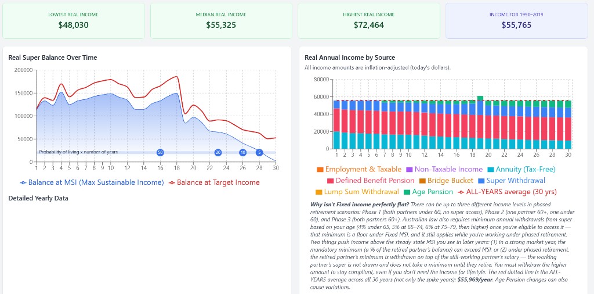Click the teal Annuity swatch

pyautogui.click(x=491, y=170)
